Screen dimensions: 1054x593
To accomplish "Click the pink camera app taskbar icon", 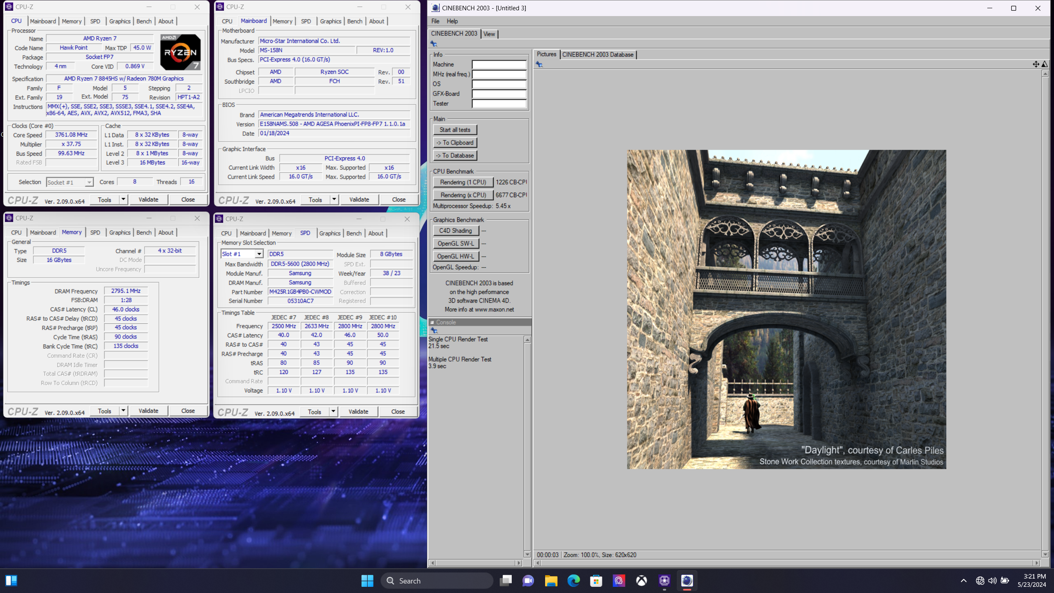I will click(x=619, y=581).
